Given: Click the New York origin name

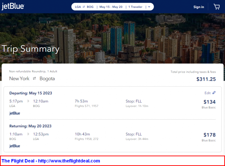Looking at the screenshot, I should pyautogui.click(x=19, y=78).
